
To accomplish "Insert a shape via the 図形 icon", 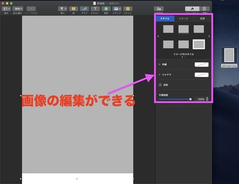I will coord(106,9).
